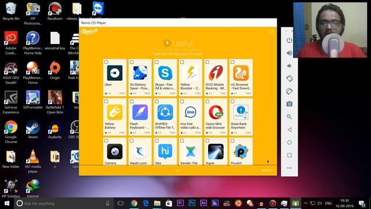The height and width of the screenshot is (209, 371).
Task: Click the Uber app icon
Action: coord(115,73)
